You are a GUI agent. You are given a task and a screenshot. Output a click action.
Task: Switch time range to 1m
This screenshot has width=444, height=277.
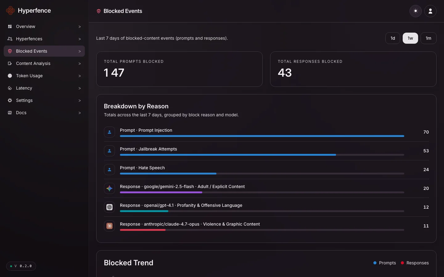[x=429, y=38]
